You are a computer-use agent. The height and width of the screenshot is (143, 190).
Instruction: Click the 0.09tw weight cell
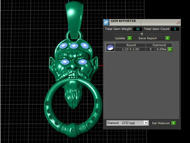(161, 49)
